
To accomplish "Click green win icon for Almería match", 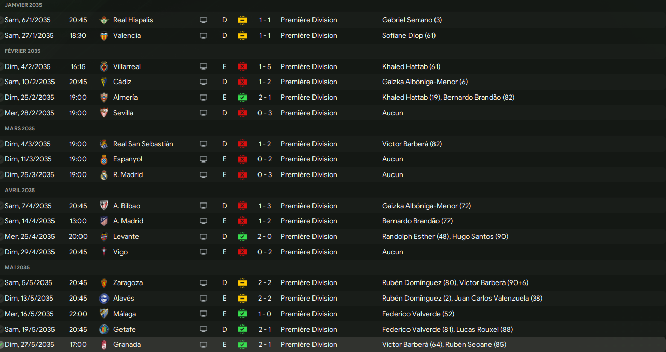I will coord(242,98).
